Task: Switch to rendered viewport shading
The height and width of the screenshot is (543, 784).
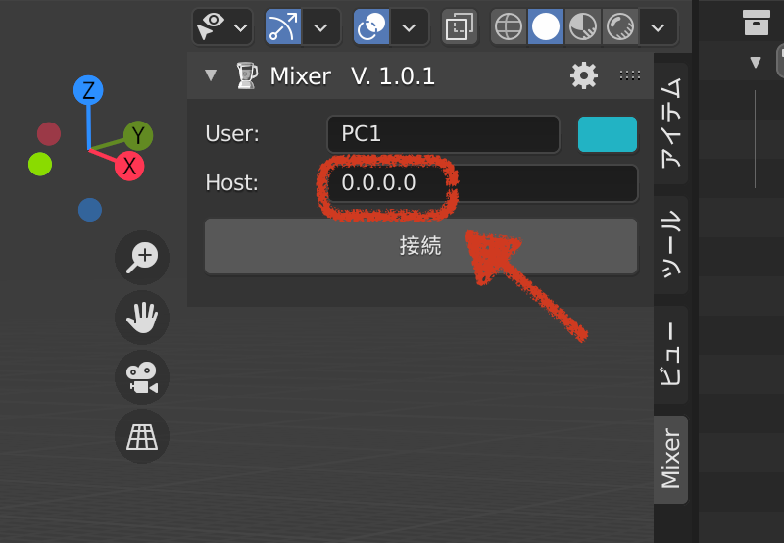Action: [620, 26]
